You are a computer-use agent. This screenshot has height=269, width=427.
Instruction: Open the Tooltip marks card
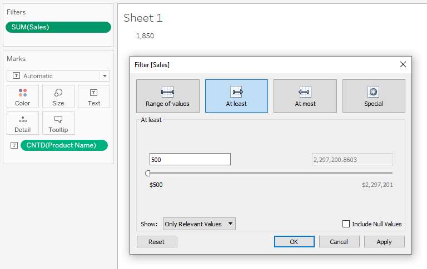(x=58, y=123)
